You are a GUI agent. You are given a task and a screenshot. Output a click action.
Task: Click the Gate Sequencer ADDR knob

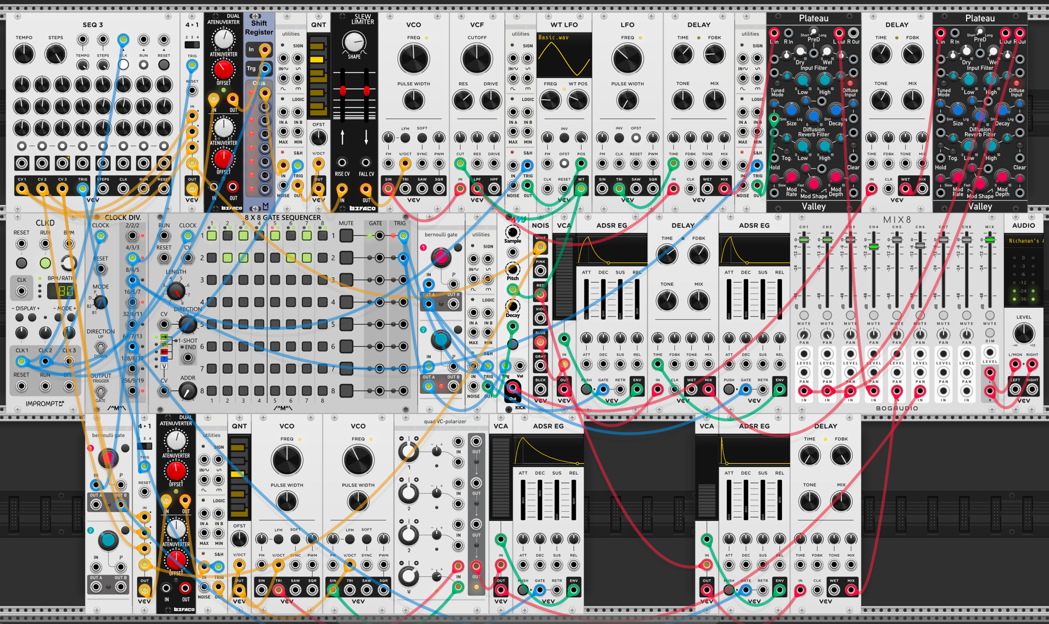[x=188, y=391]
